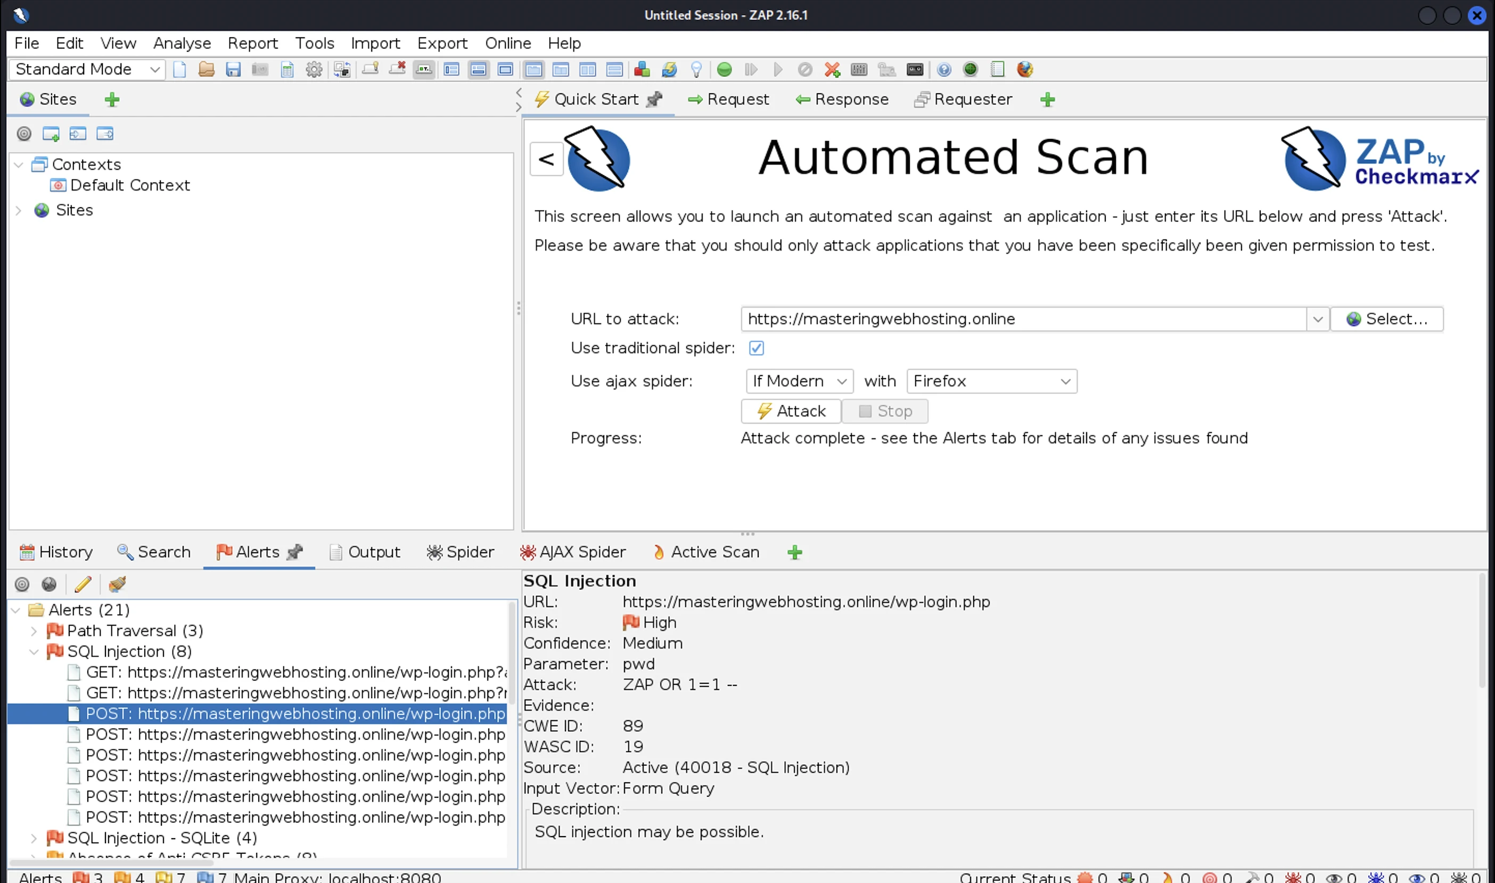The width and height of the screenshot is (1495, 883).
Task: Open the Standard Mode dropdown
Action: [87, 70]
